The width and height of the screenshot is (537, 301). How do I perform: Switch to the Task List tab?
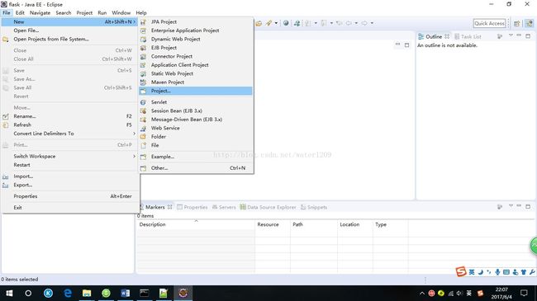[468, 36]
